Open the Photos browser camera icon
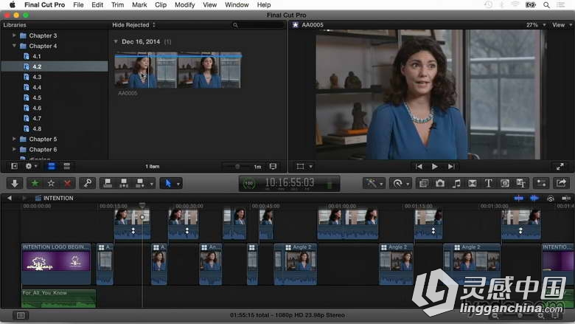575x324 pixels. pos(439,183)
